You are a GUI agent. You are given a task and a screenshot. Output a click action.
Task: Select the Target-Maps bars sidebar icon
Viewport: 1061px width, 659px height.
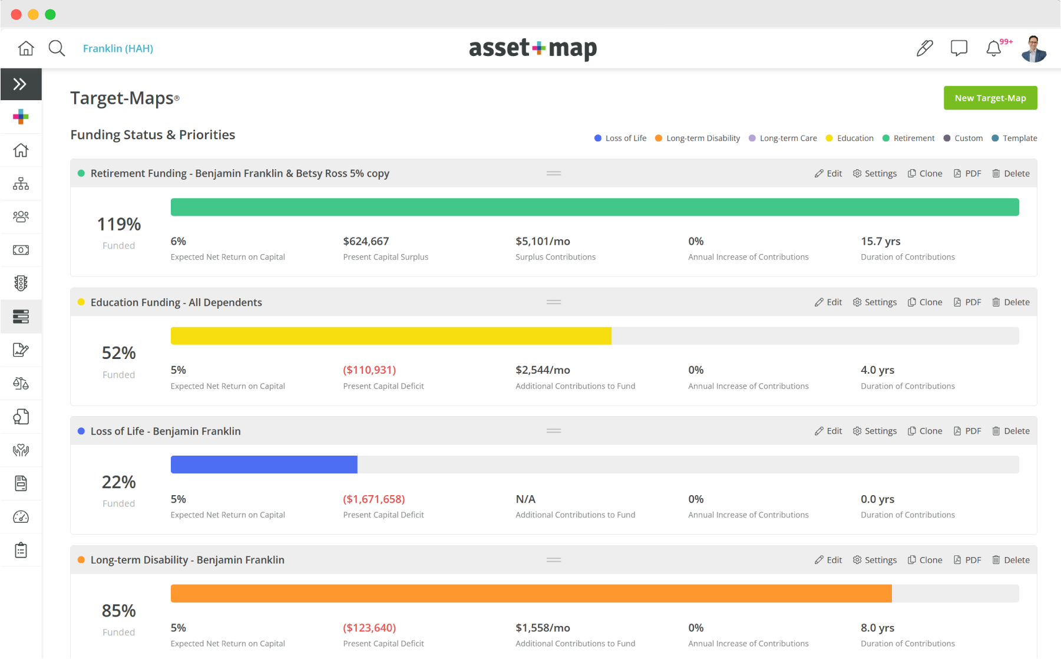click(21, 317)
